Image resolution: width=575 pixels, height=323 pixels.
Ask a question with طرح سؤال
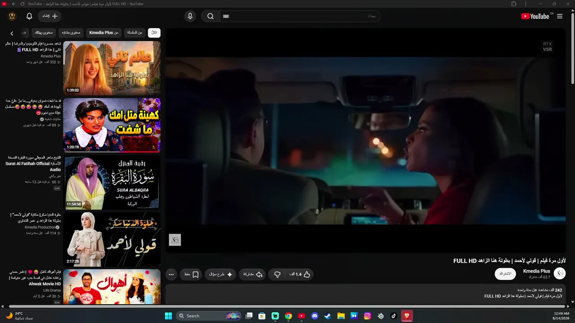click(x=221, y=274)
